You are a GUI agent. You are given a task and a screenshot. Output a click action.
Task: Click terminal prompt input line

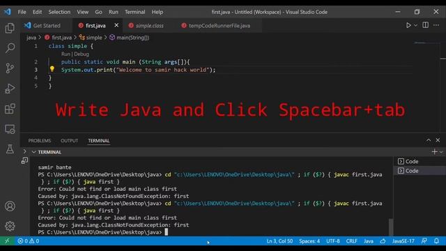[x=210, y=232]
